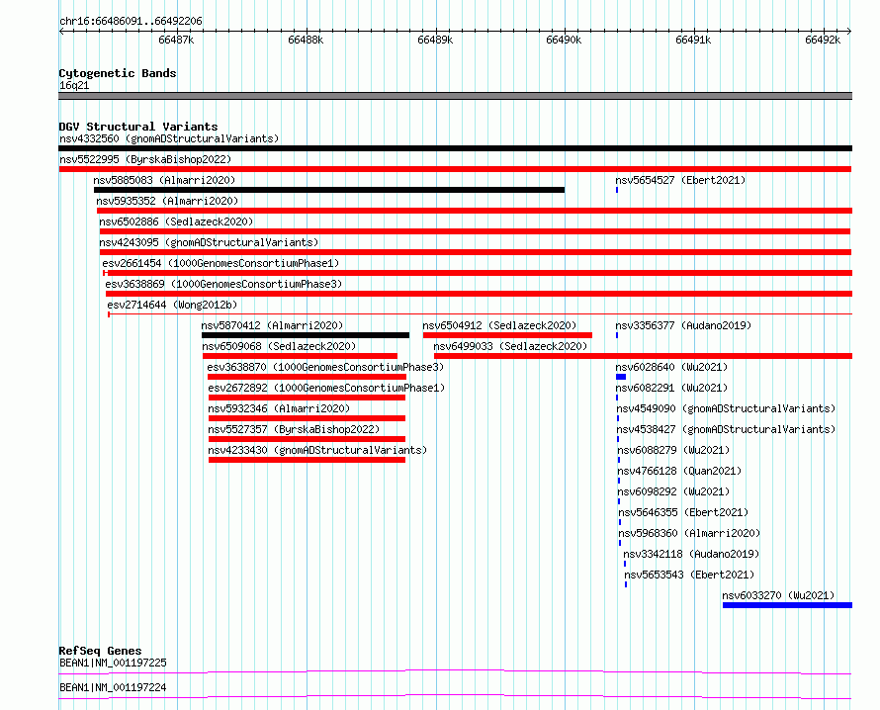This screenshot has width=880, height=710.
Task: Click the nsv4332560 gnomADStructuralVariants label
Action: pyautogui.click(x=169, y=138)
